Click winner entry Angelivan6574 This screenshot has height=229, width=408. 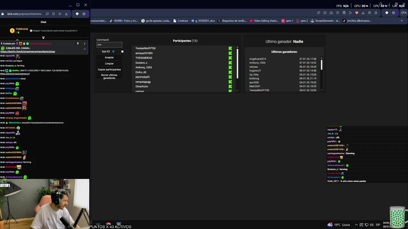[258, 59]
